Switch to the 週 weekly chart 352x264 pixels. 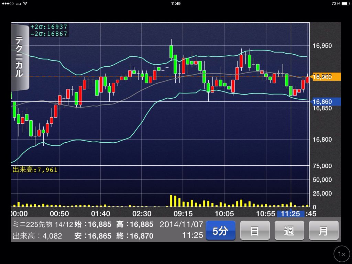289,231
